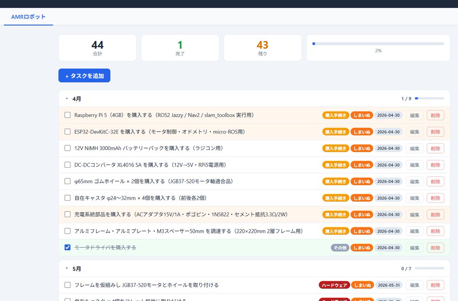Click date badge on 12V NiMH row
Image resolution: width=458 pixels, height=301 pixels.
(388, 148)
